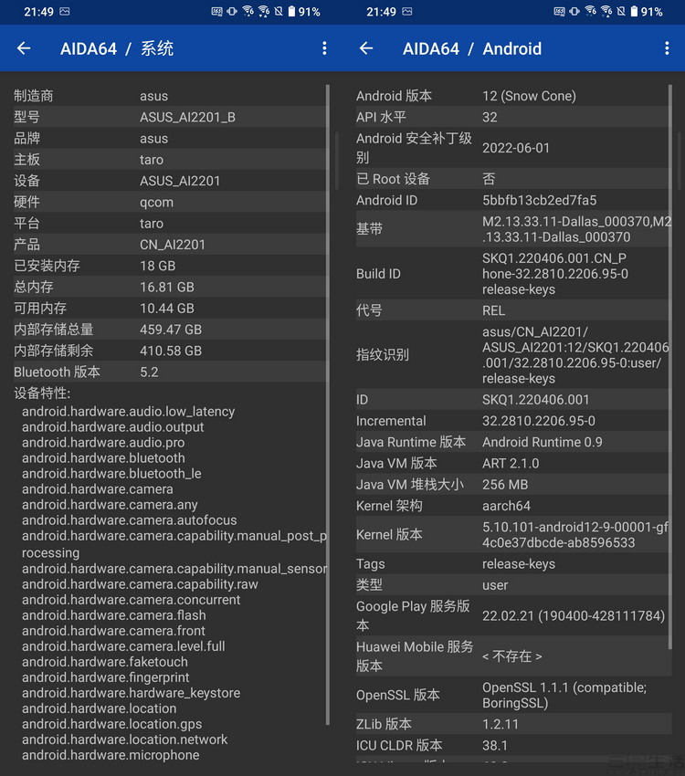Select the 代号 REL row

click(511, 310)
